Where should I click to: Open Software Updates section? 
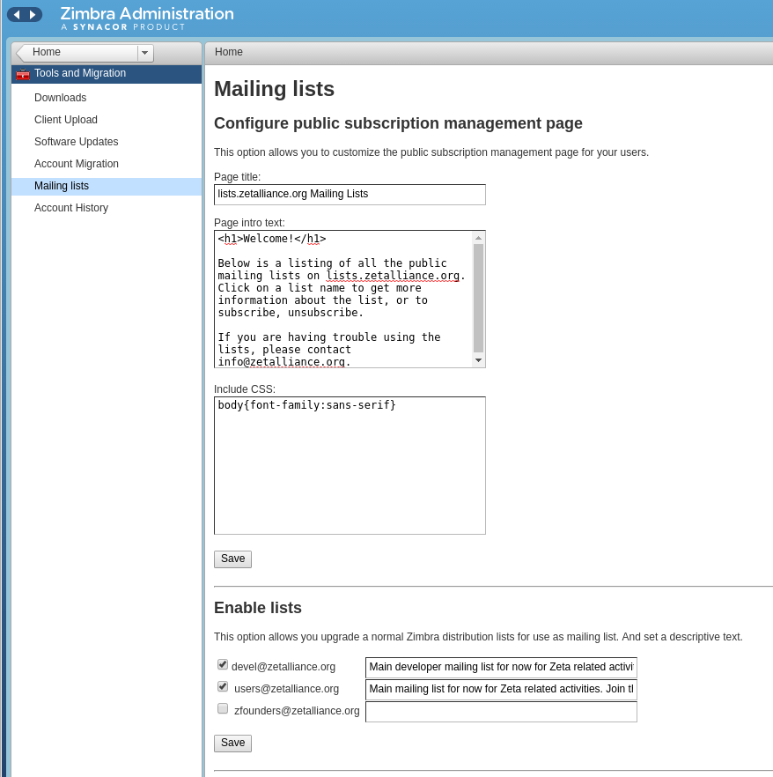coord(76,142)
